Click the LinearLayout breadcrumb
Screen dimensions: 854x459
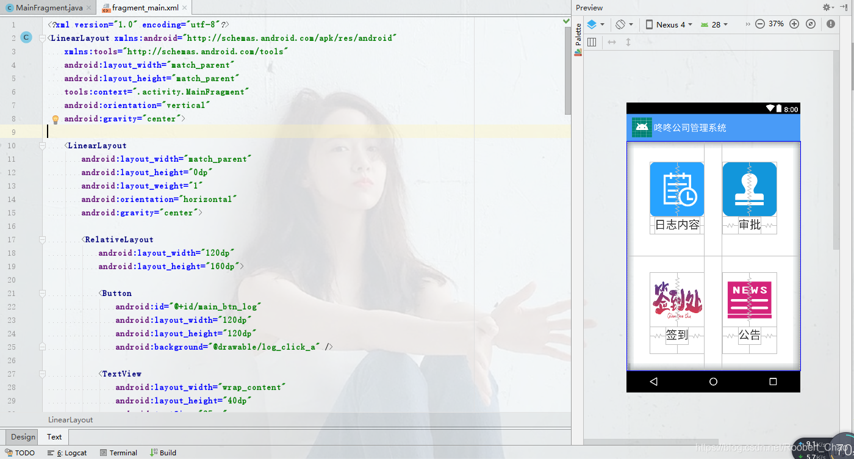pos(71,419)
